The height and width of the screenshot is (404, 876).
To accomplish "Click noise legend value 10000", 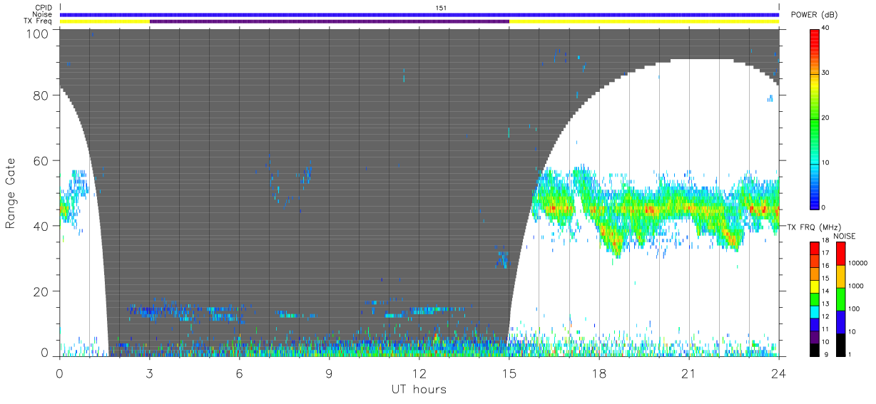I will coord(860,263).
